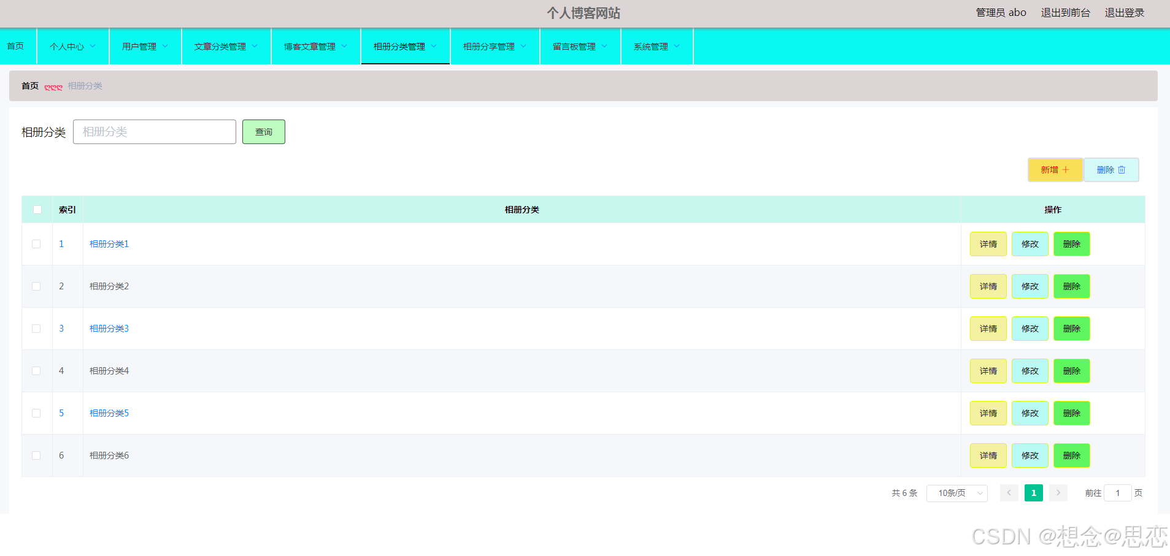Open 详情 for 相册分类1

[988, 244]
